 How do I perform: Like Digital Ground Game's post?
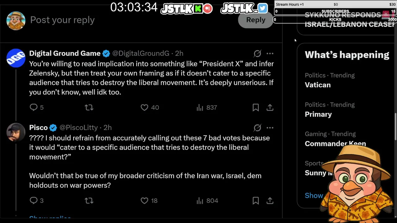pos(145,107)
